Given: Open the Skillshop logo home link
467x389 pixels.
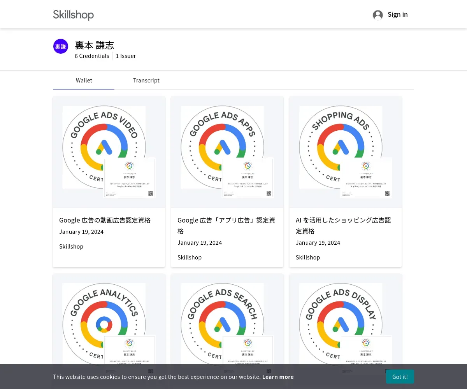Looking at the screenshot, I should [73, 15].
